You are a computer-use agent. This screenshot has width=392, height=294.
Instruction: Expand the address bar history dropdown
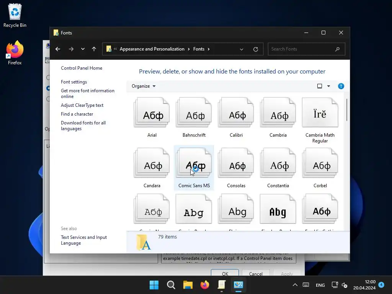pyautogui.click(x=242, y=49)
